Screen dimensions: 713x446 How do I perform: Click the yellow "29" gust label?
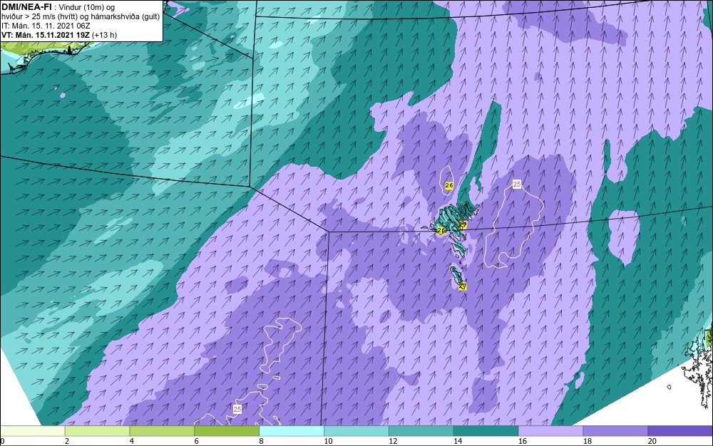pos(463,224)
